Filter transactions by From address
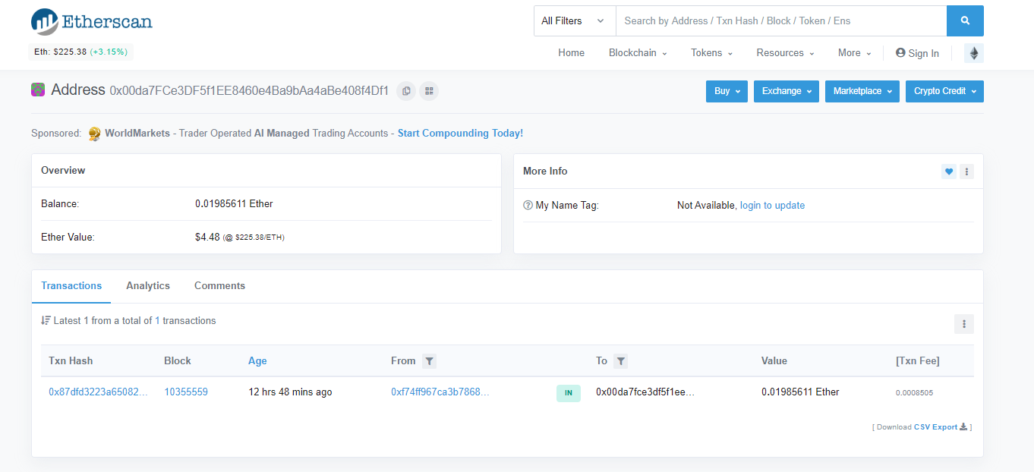This screenshot has width=1034, height=472. click(430, 361)
